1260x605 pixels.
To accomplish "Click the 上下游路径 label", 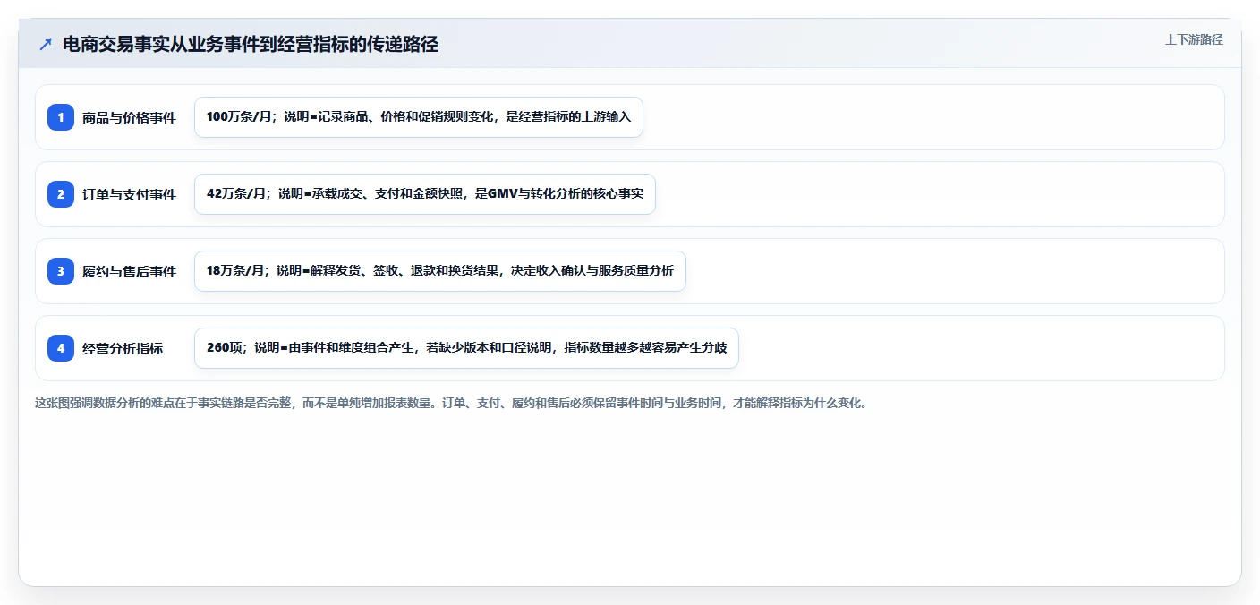I will (1194, 39).
